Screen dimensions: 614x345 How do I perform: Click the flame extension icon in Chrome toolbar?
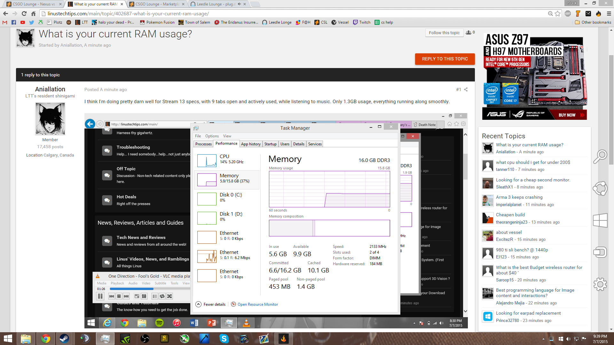tap(598, 13)
